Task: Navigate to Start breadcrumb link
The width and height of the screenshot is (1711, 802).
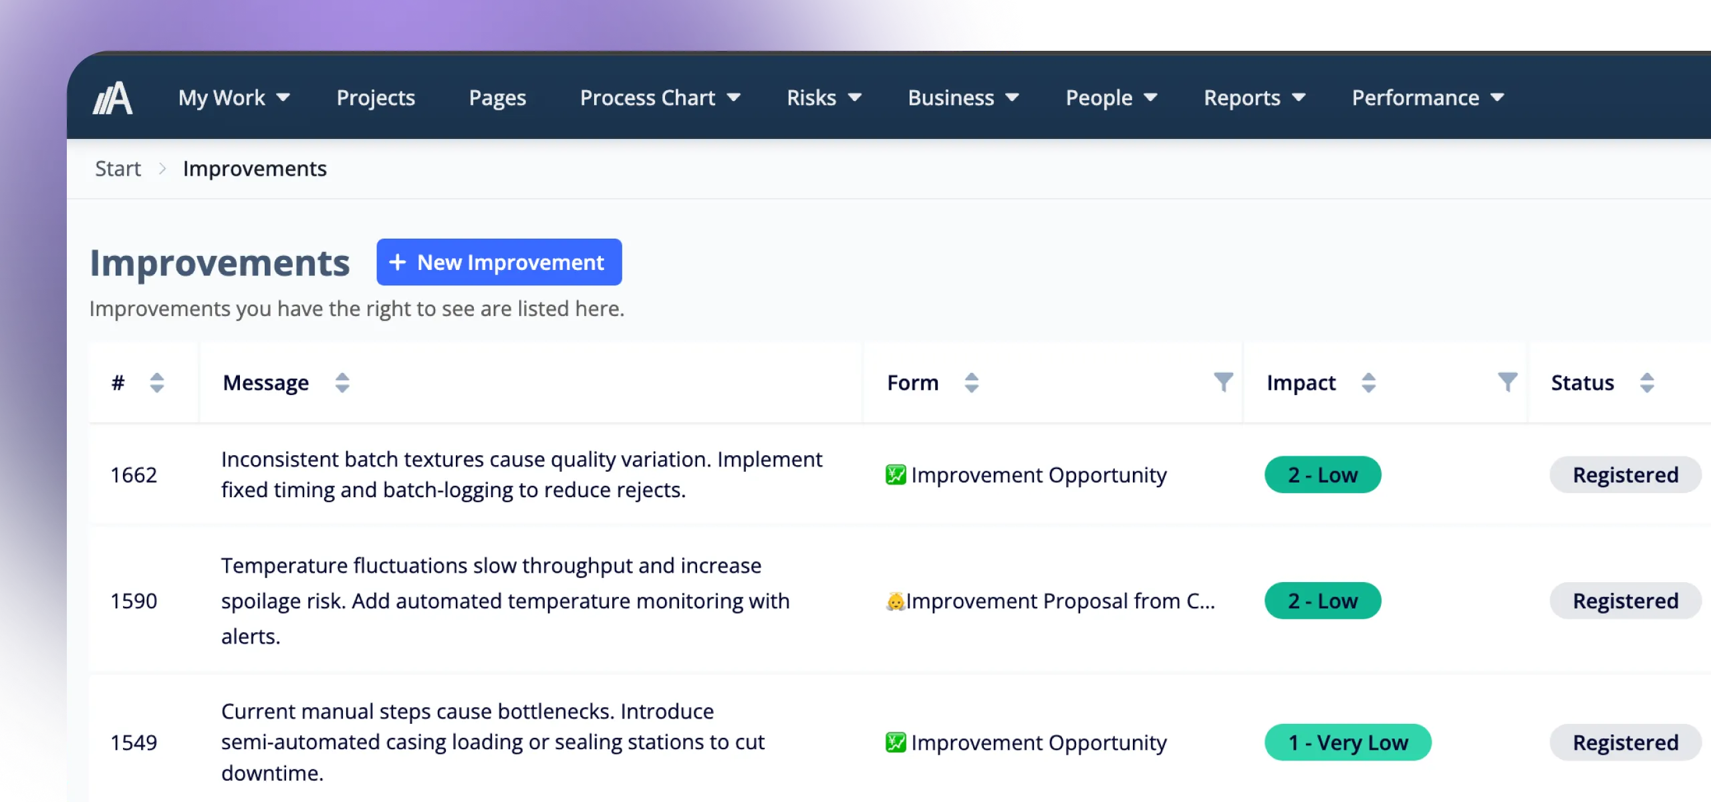Action: (118, 168)
